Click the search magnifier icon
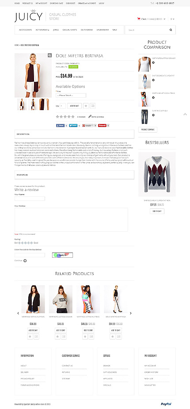The height and width of the screenshot is (409, 190). (171, 30)
